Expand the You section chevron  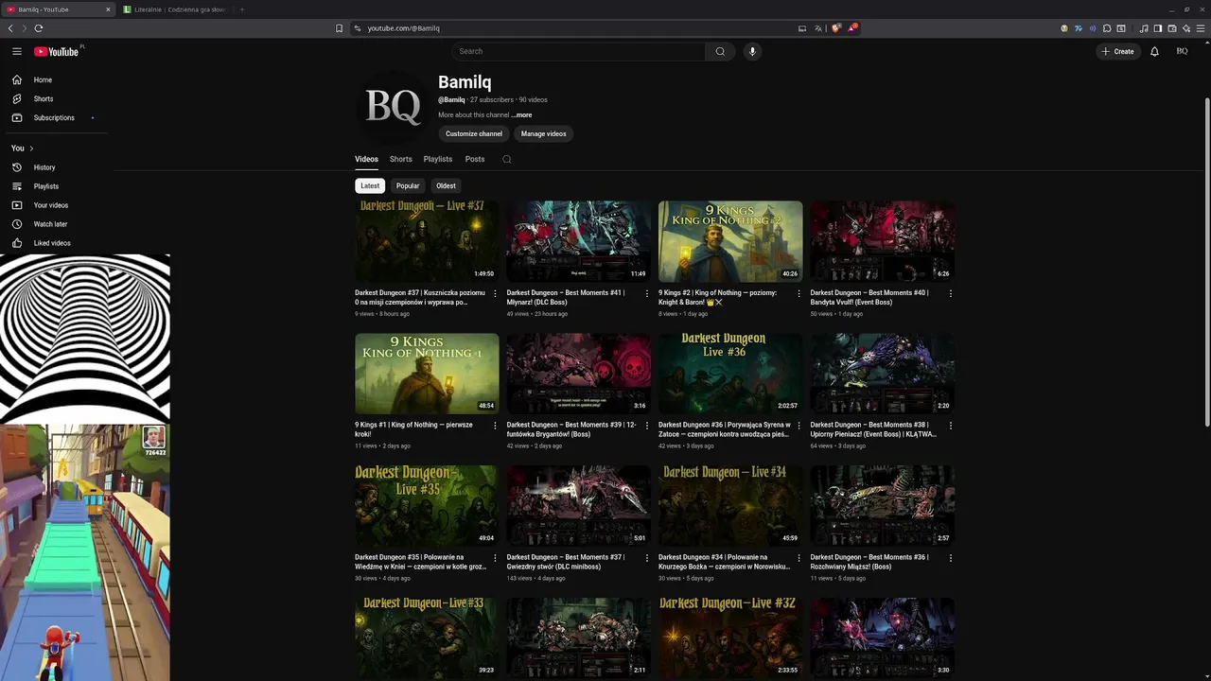pyautogui.click(x=31, y=148)
